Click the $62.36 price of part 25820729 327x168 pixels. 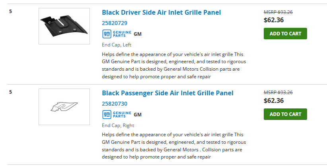point(274,20)
